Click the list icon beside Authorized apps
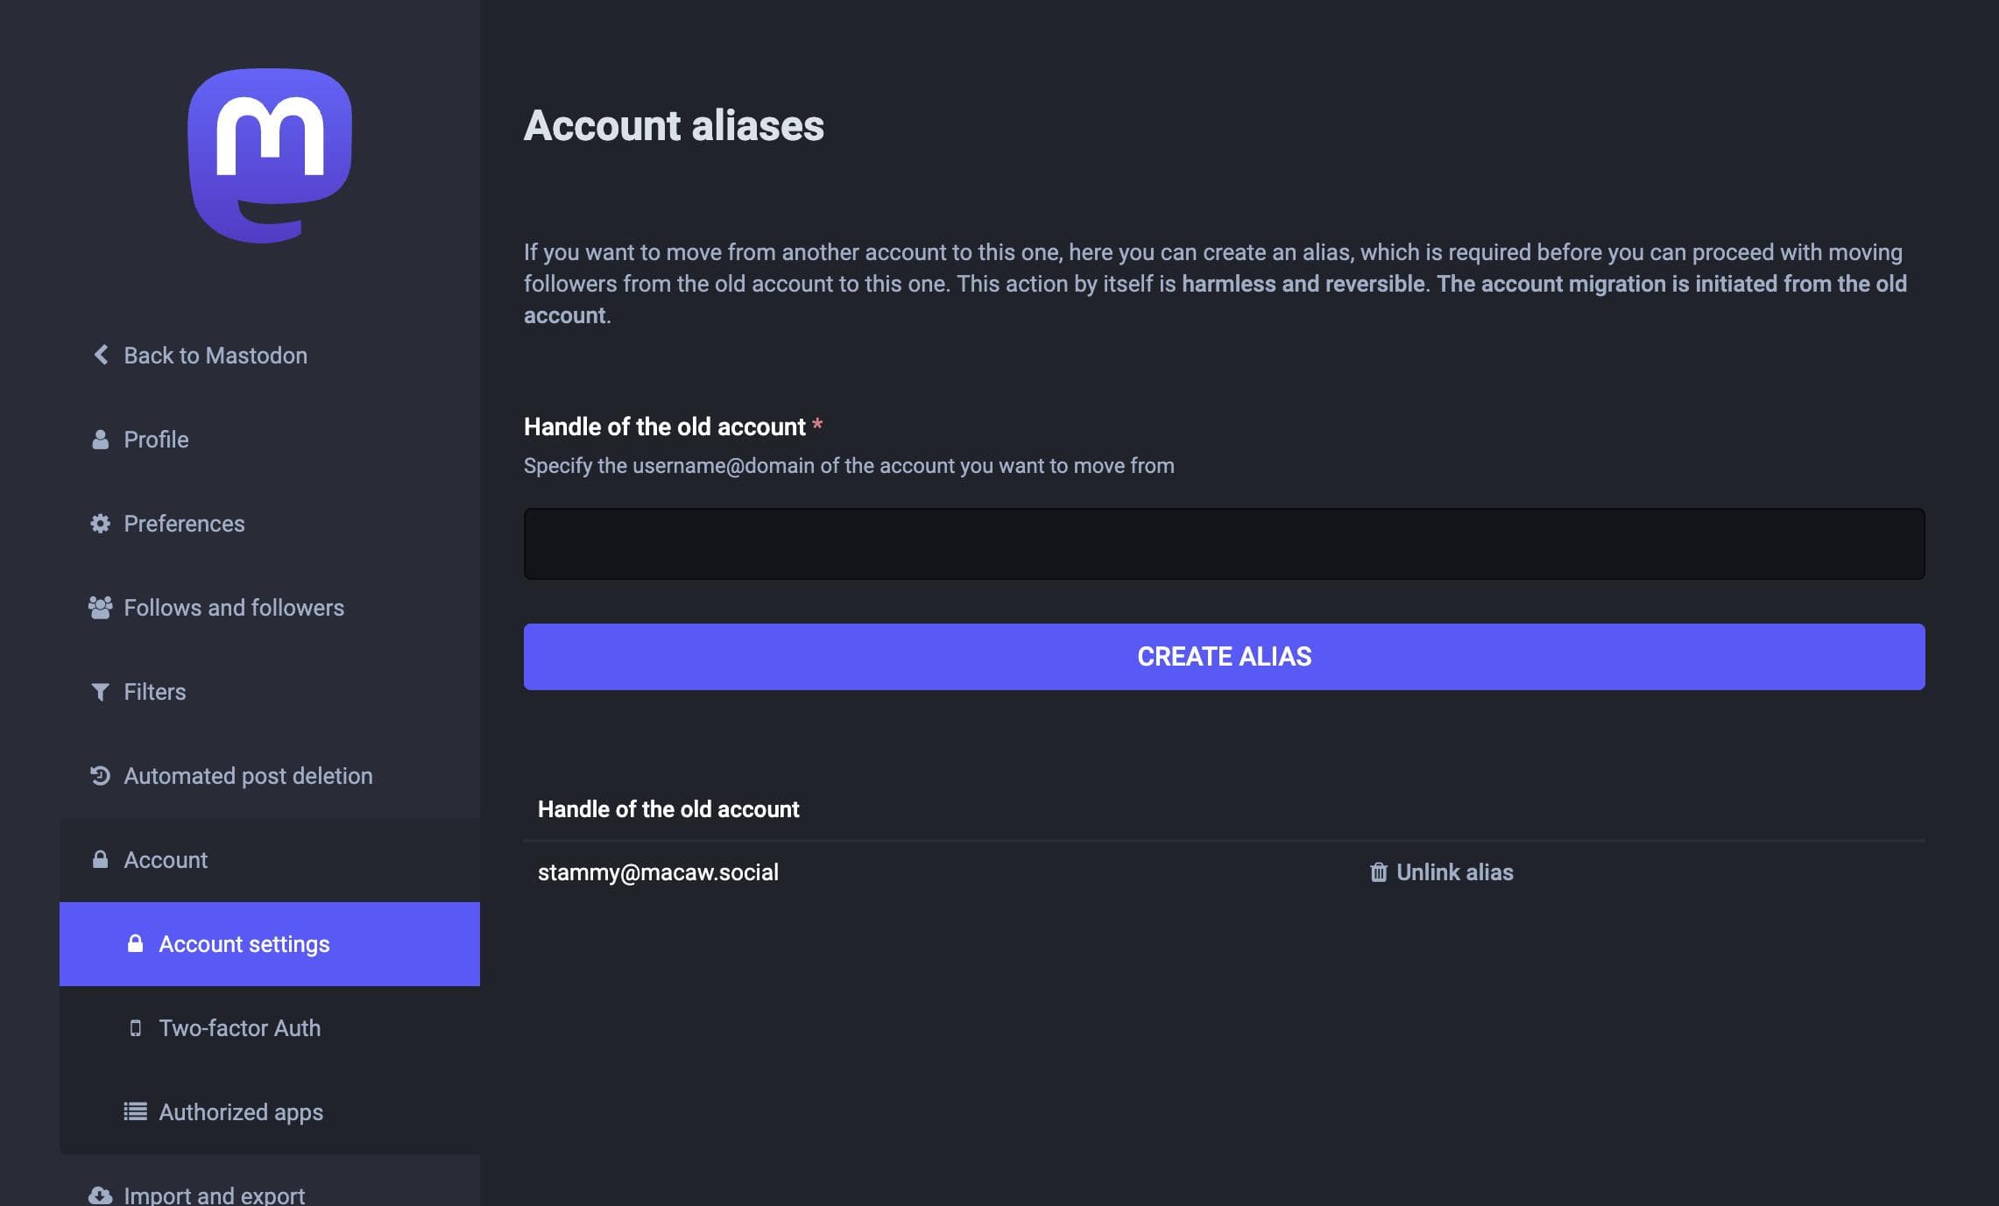The width and height of the screenshot is (1999, 1206). tap(135, 1112)
